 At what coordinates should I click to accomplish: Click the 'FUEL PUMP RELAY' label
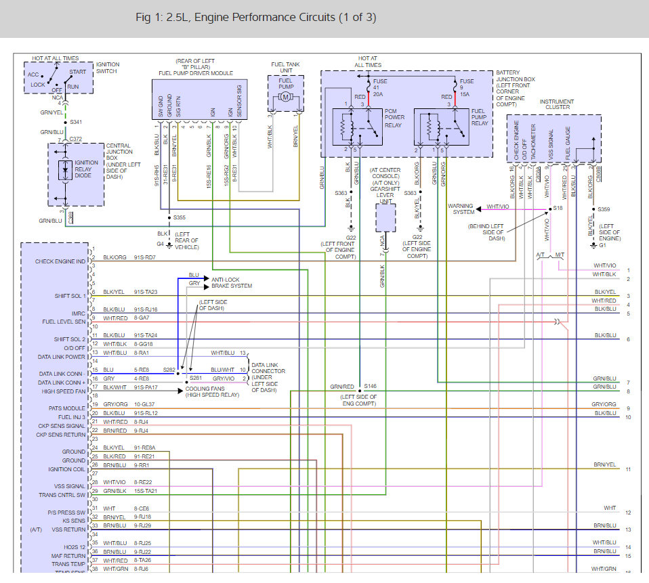click(x=480, y=117)
